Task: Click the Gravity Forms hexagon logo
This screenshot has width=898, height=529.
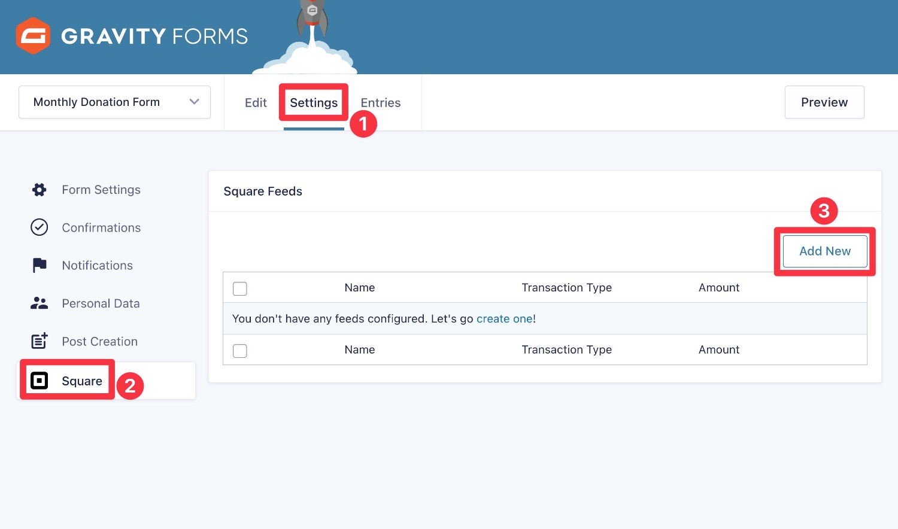Action: [x=33, y=36]
